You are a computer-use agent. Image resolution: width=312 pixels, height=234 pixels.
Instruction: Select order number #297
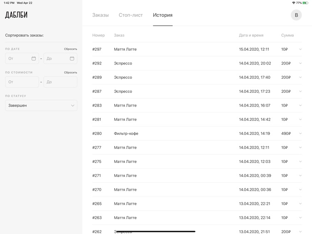(97, 49)
